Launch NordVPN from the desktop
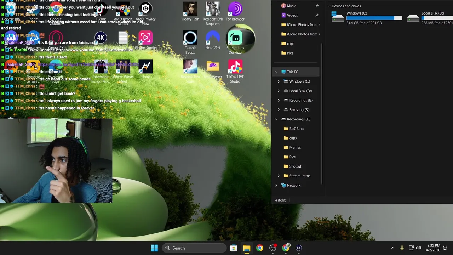Viewport: 453px width, 255px height. coord(213,40)
